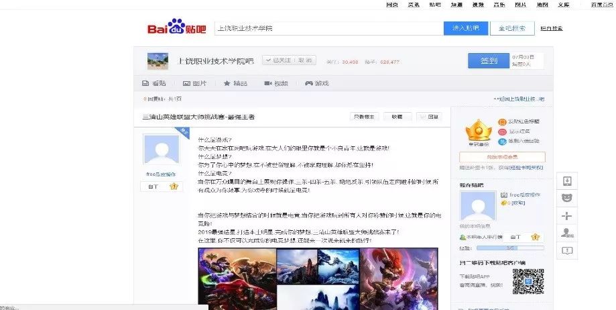The image size is (616, 310).
Task: Click the open forum membership button
Action: click(x=502, y=157)
